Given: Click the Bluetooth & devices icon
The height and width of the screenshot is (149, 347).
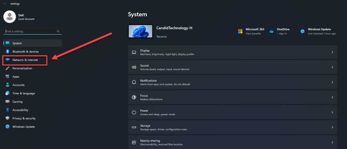Looking at the screenshot, I should coord(7,52).
